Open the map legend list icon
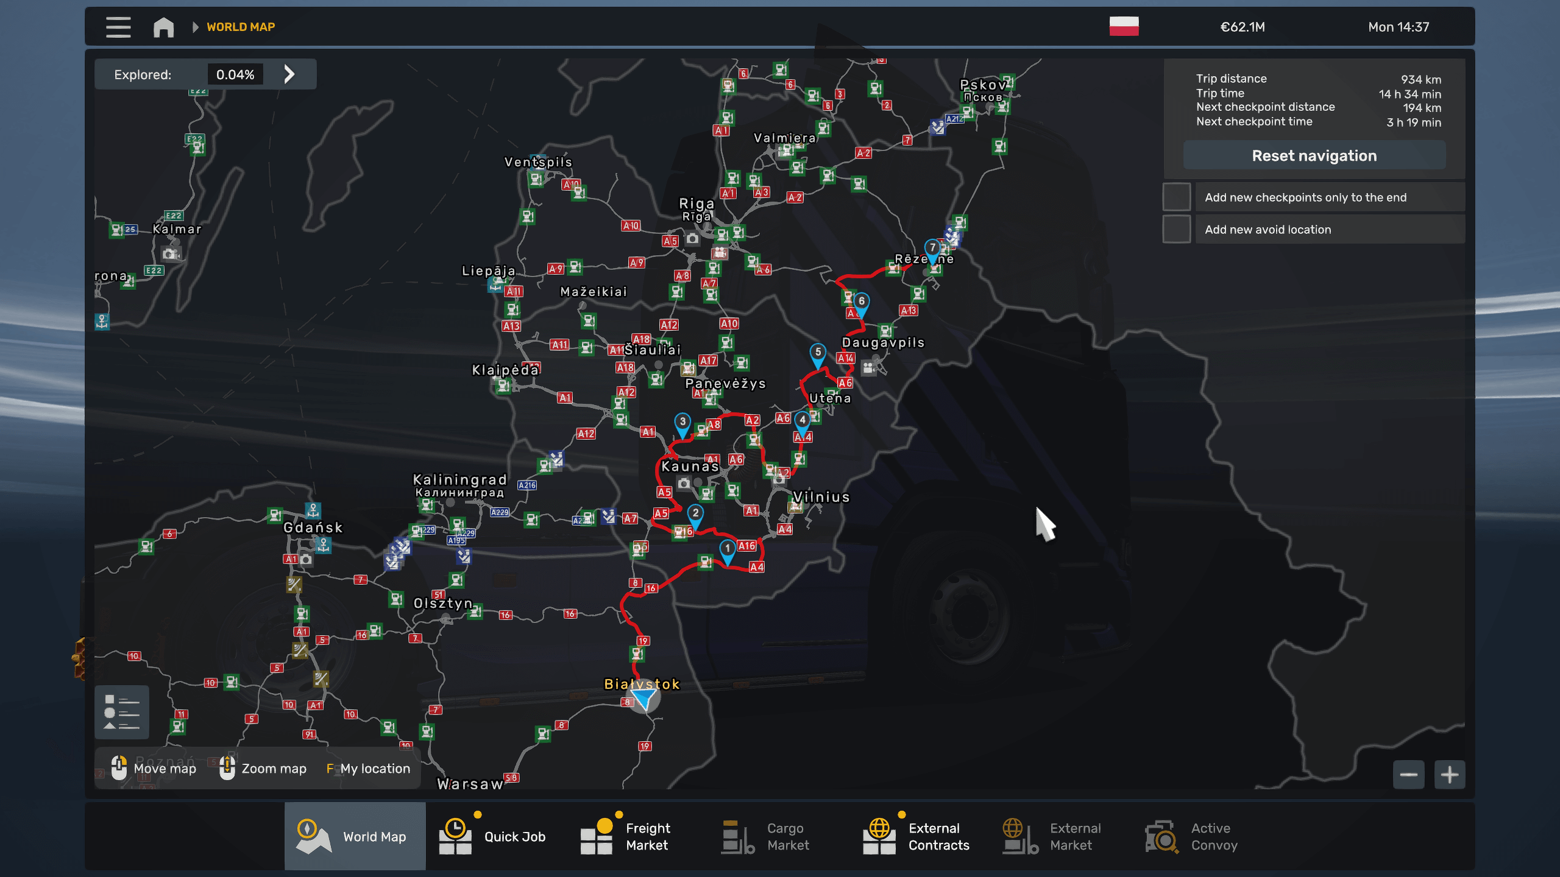 [x=122, y=712]
